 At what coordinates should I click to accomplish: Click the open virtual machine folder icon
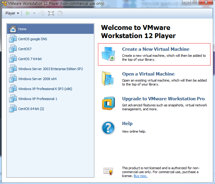tap(108, 79)
